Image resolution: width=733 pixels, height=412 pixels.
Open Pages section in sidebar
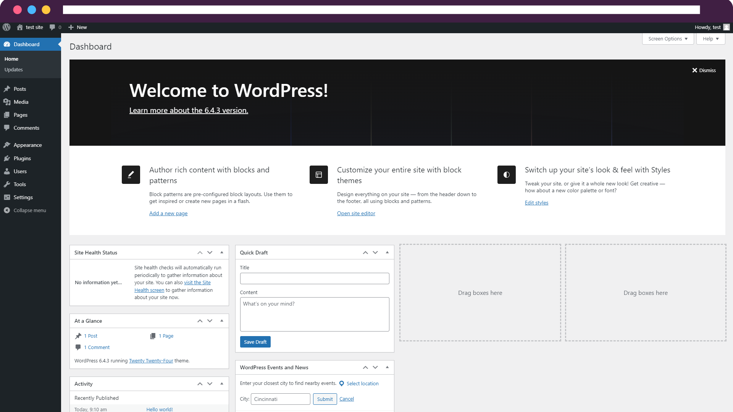coord(21,115)
